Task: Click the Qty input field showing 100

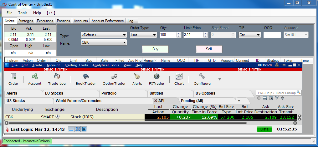Action: click(x=168, y=35)
